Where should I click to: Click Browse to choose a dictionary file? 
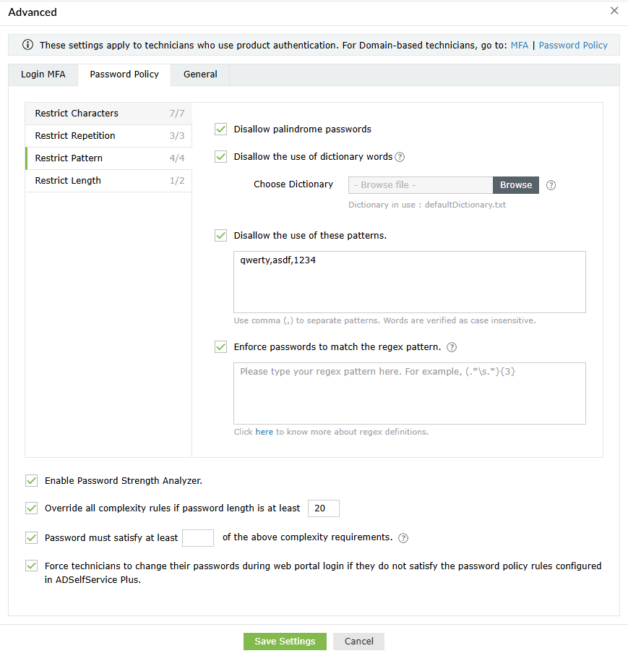click(515, 185)
